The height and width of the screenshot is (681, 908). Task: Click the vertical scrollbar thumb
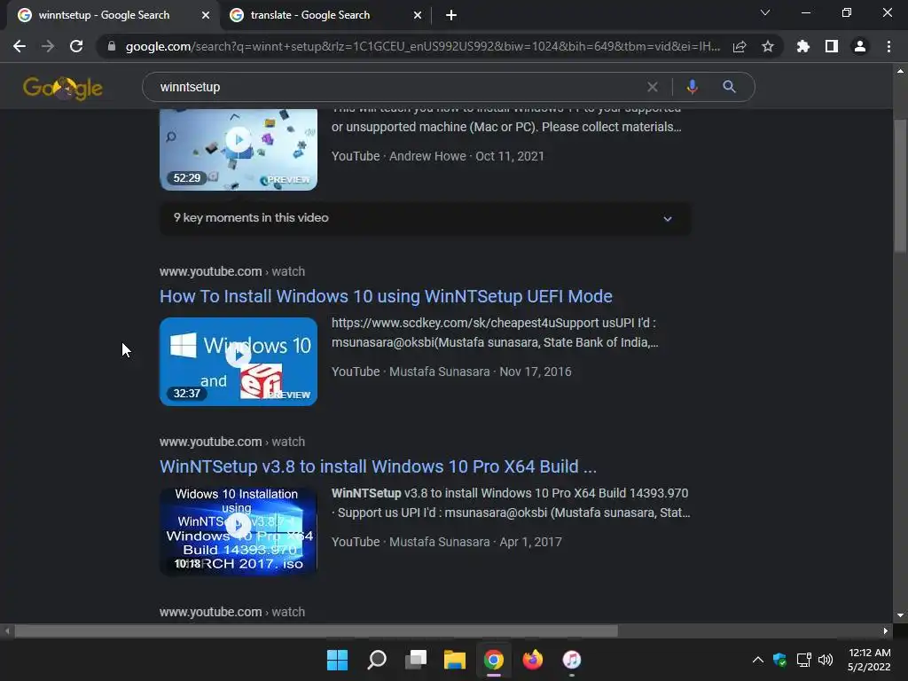pos(900,185)
